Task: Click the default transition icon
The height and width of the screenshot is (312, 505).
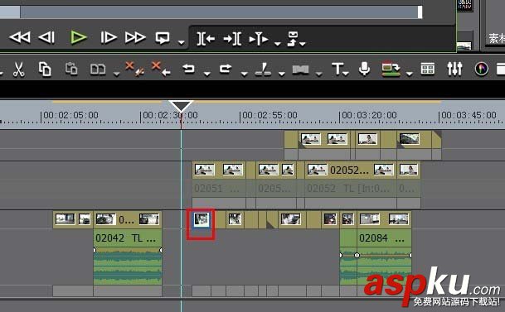Action: tap(300, 69)
